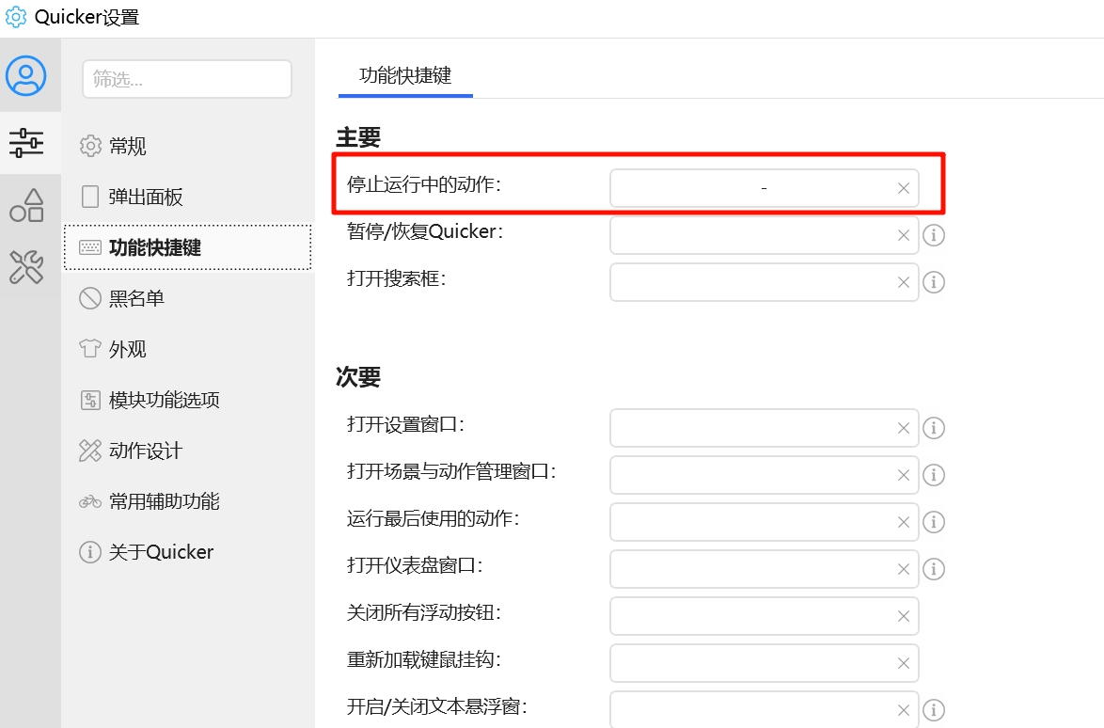1104x728 pixels.
Task: Click the Quicker设置 title gear icon
Action: (15, 17)
